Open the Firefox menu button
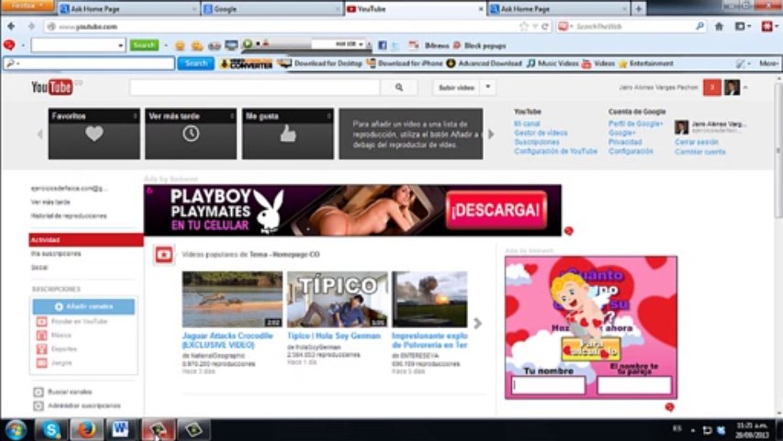The width and height of the screenshot is (783, 441). [28, 6]
